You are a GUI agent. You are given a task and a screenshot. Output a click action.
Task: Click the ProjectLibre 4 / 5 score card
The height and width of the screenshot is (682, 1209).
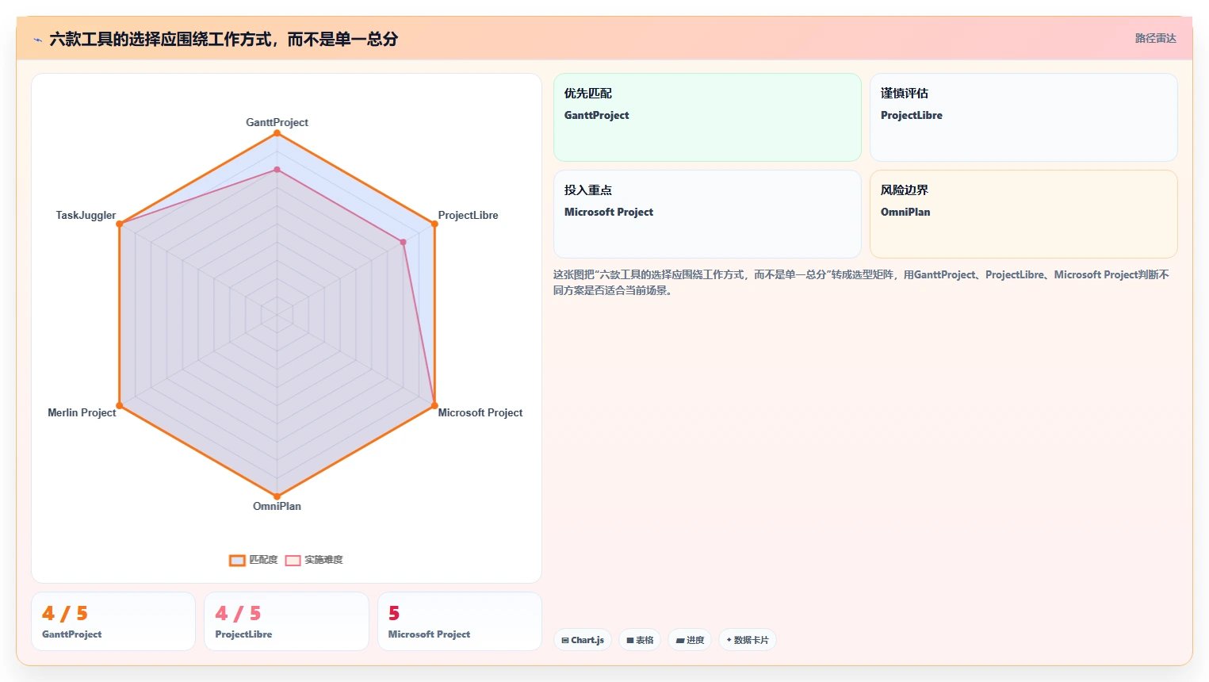point(286,622)
